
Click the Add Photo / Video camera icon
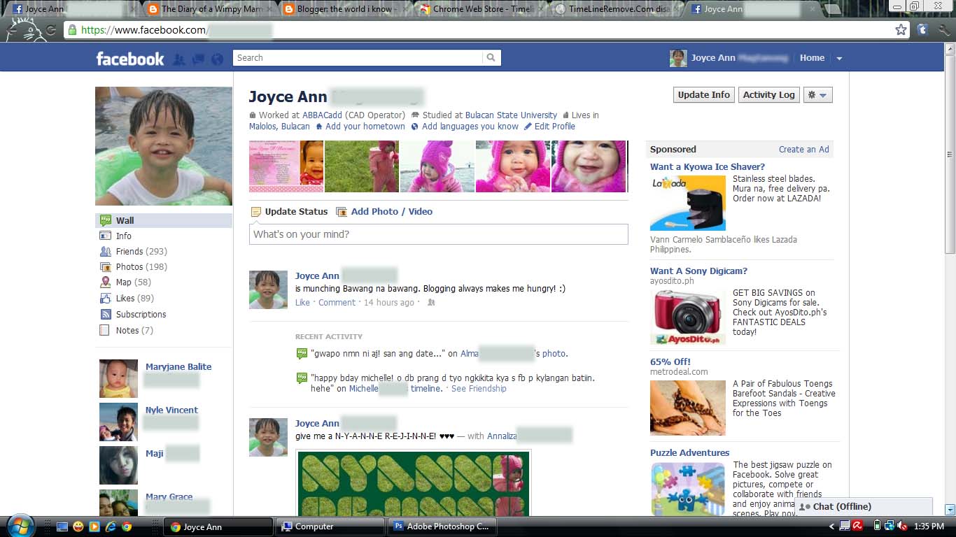pos(342,211)
